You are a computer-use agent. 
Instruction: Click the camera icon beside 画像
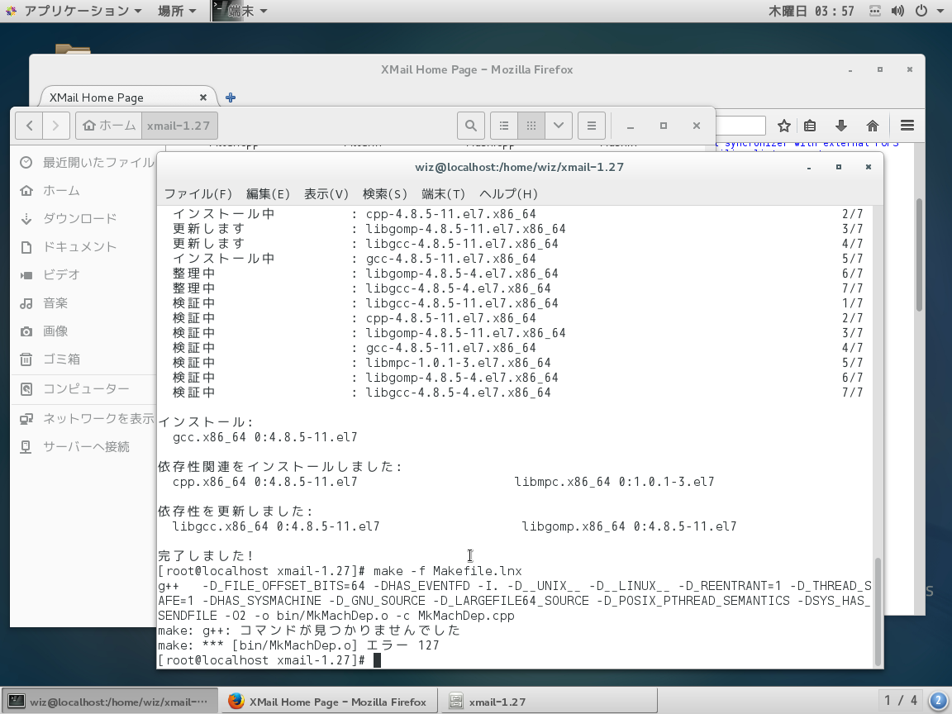pos(26,331)
